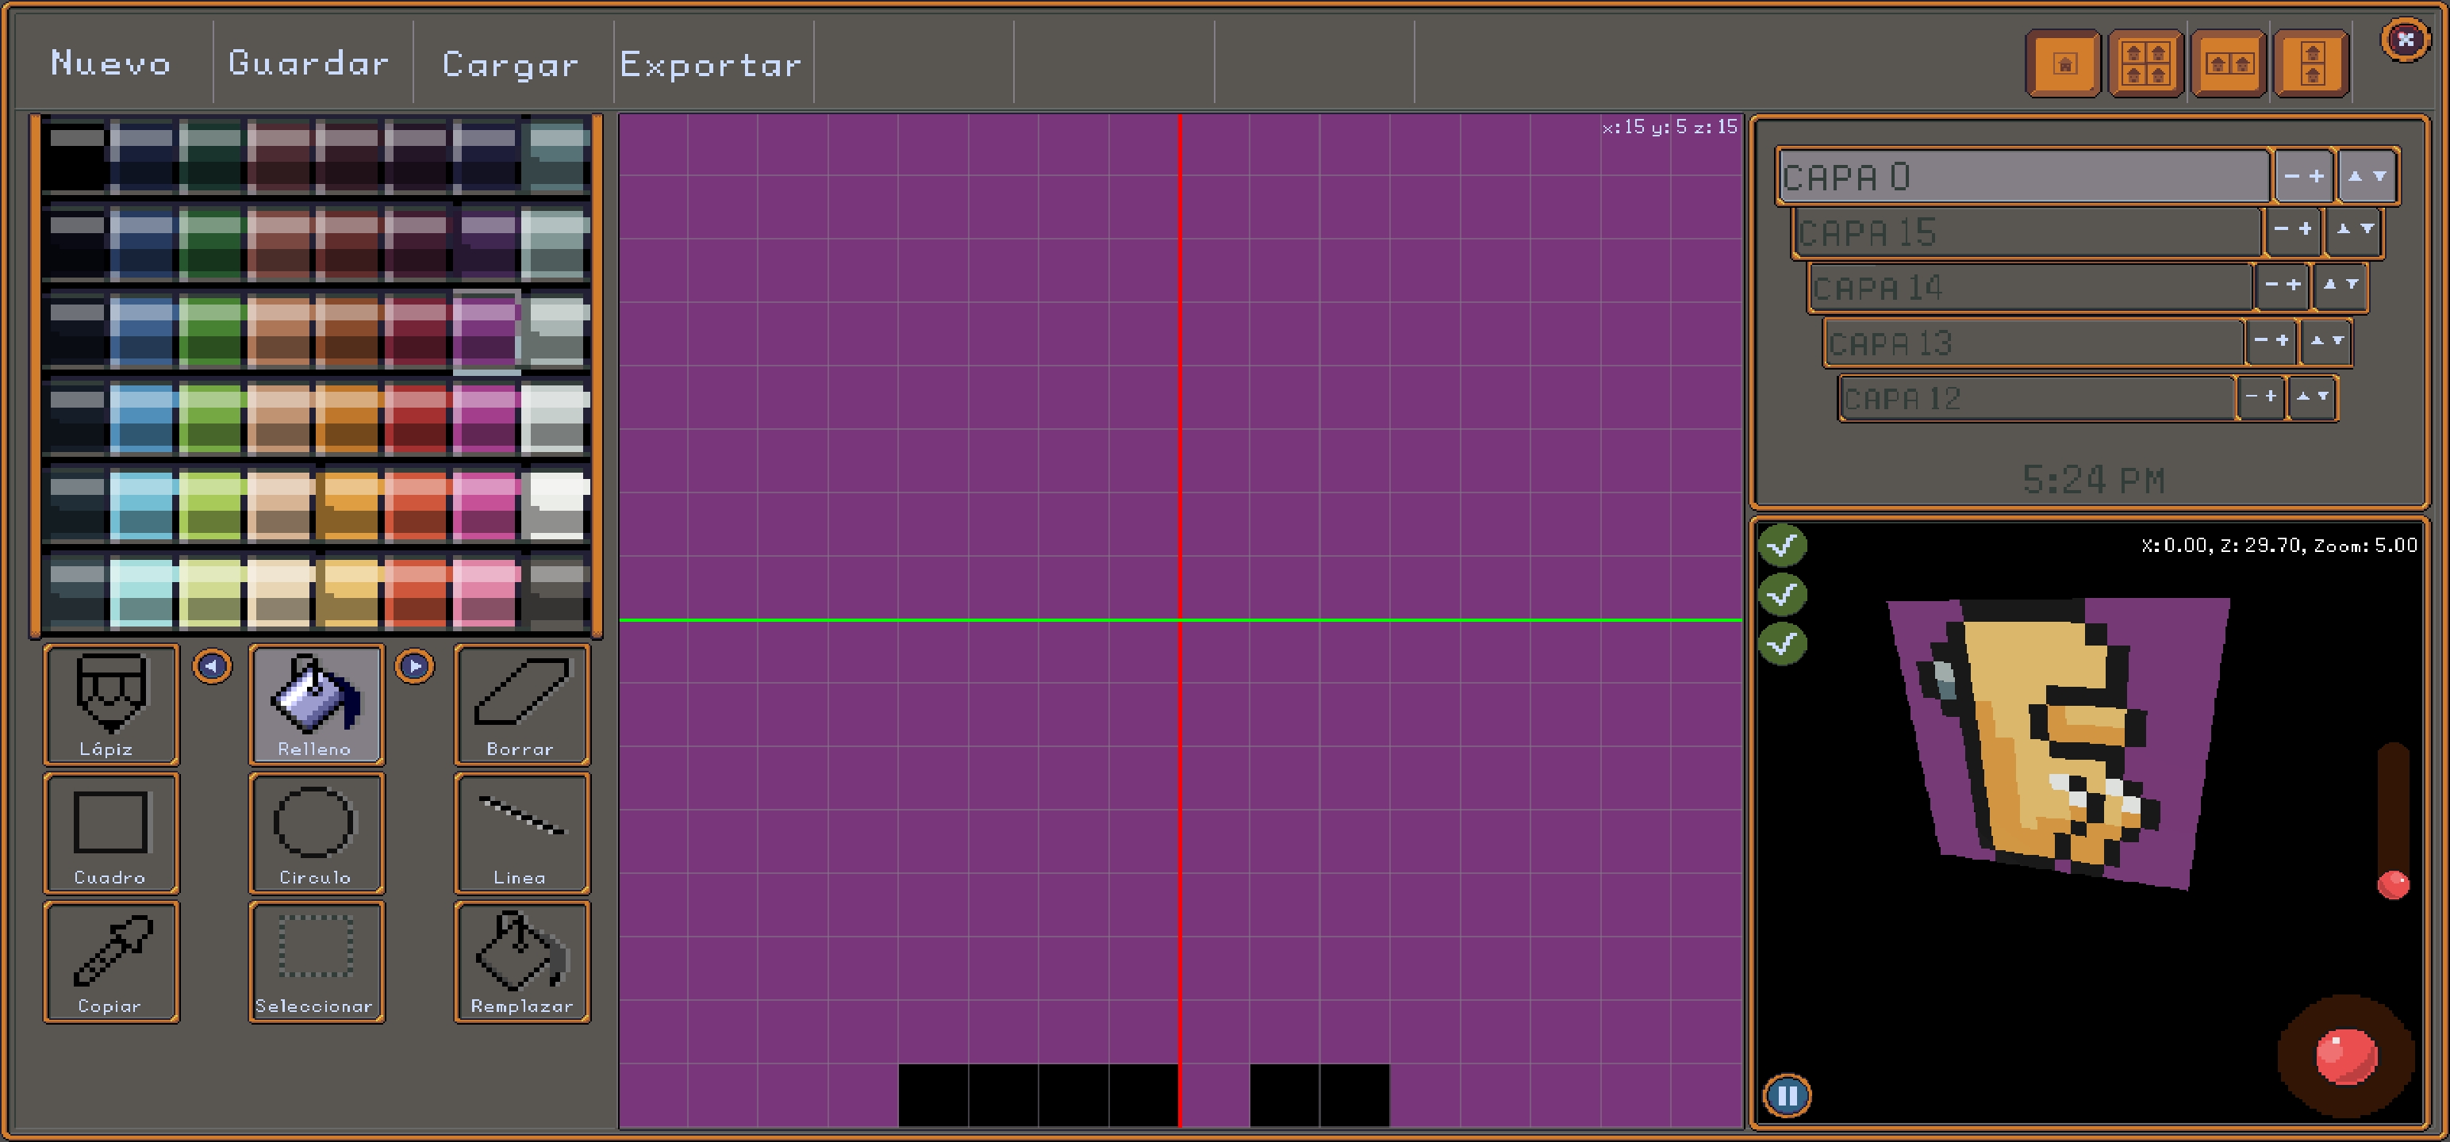Image resolution: width=2450 pixels, height=1142 pixels.
Task: Select the CAPA 13 layer
Action: [x=2030, y=343]
